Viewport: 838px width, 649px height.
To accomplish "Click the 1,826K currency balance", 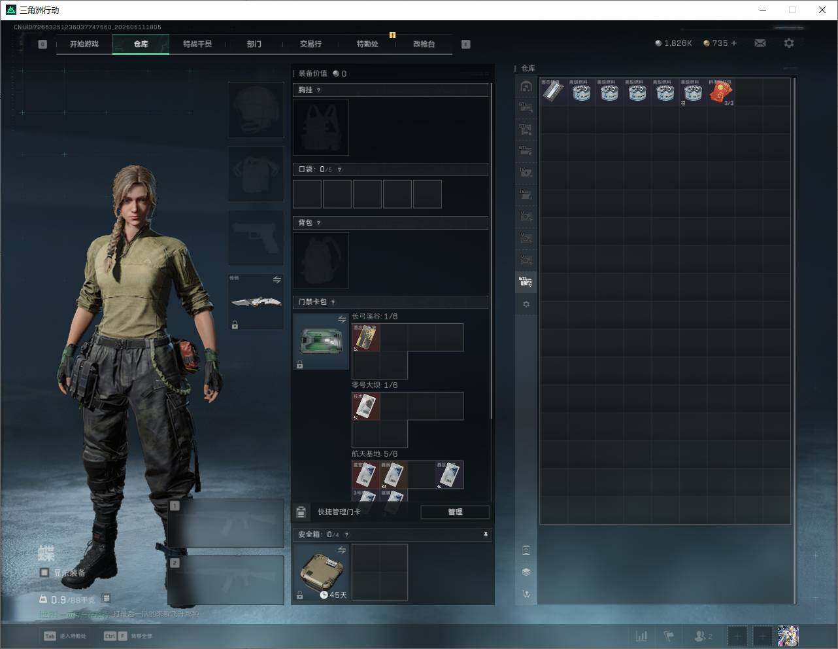I will [x=673, y=43].
